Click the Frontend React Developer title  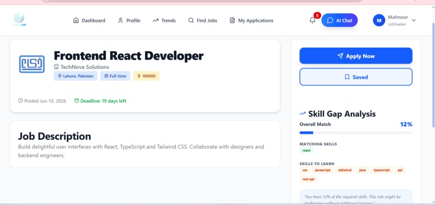point(128,56)
